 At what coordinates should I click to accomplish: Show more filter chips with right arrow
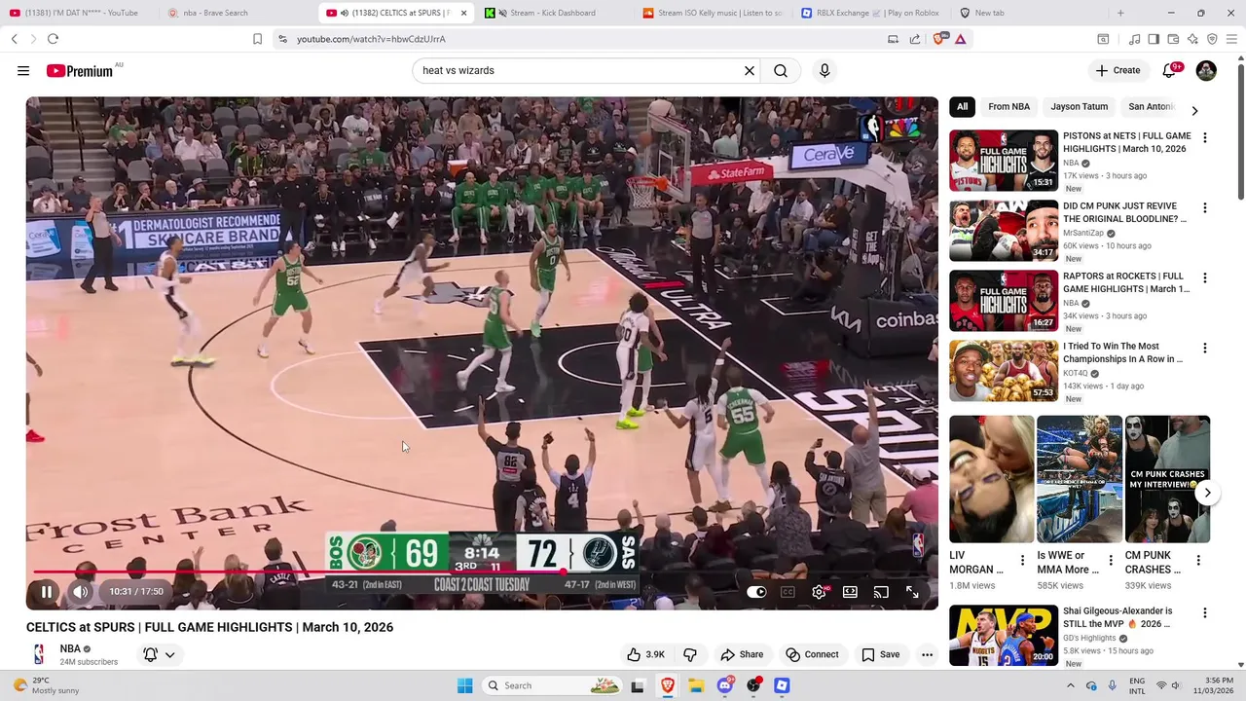(x=1194, y=111)
